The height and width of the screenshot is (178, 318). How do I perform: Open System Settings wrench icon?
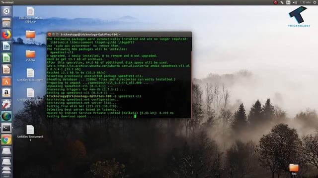[6, 104]
